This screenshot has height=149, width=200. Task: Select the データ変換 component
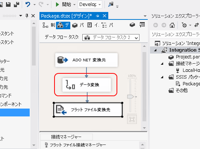click(86, 85)
